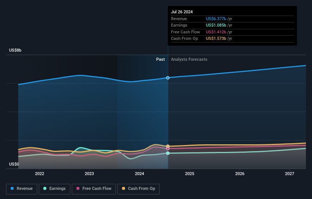This screenshot has height=199, width=312.
Task: Click the blue Revenue data point marker
Action: (168, 78)
